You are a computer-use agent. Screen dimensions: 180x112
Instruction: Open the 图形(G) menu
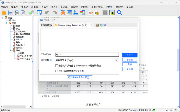pos(84,7)
